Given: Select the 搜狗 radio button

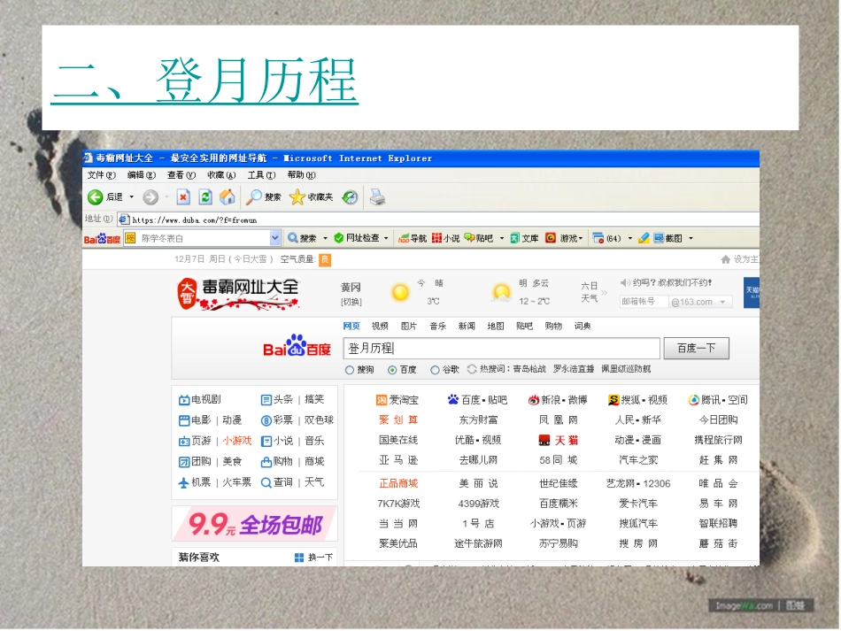Looking at the screenshot, I should coord(350,370).
